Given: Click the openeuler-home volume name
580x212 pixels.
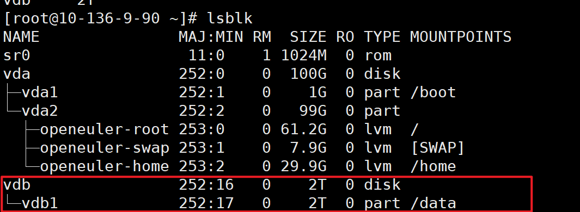Looking at the screenshot, I should pos(105,166).
